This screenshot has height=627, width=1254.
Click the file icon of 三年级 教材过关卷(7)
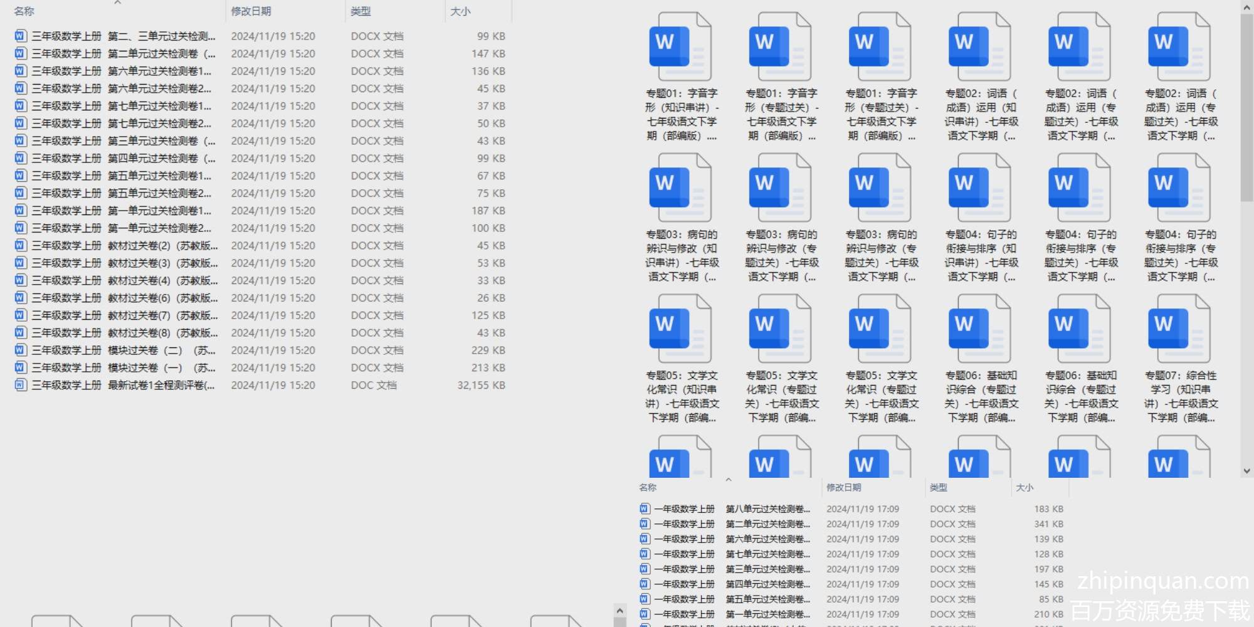click(20, 315)
